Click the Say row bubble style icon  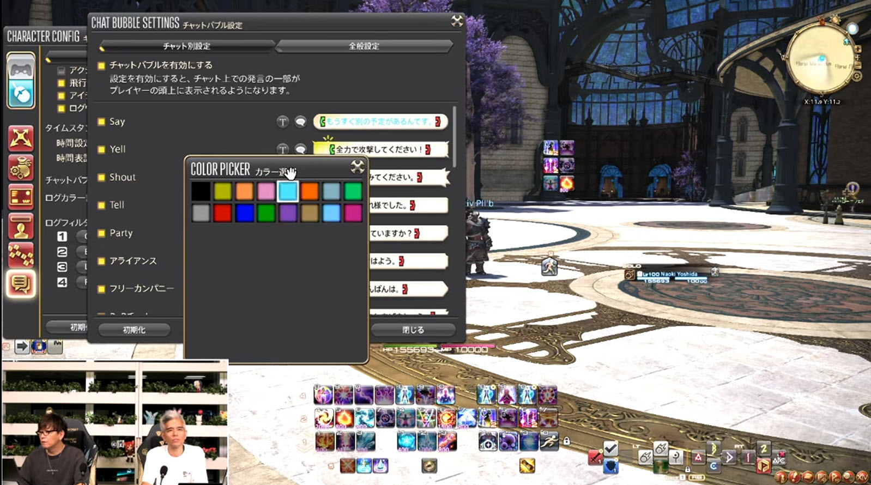(x=300, y=122)
